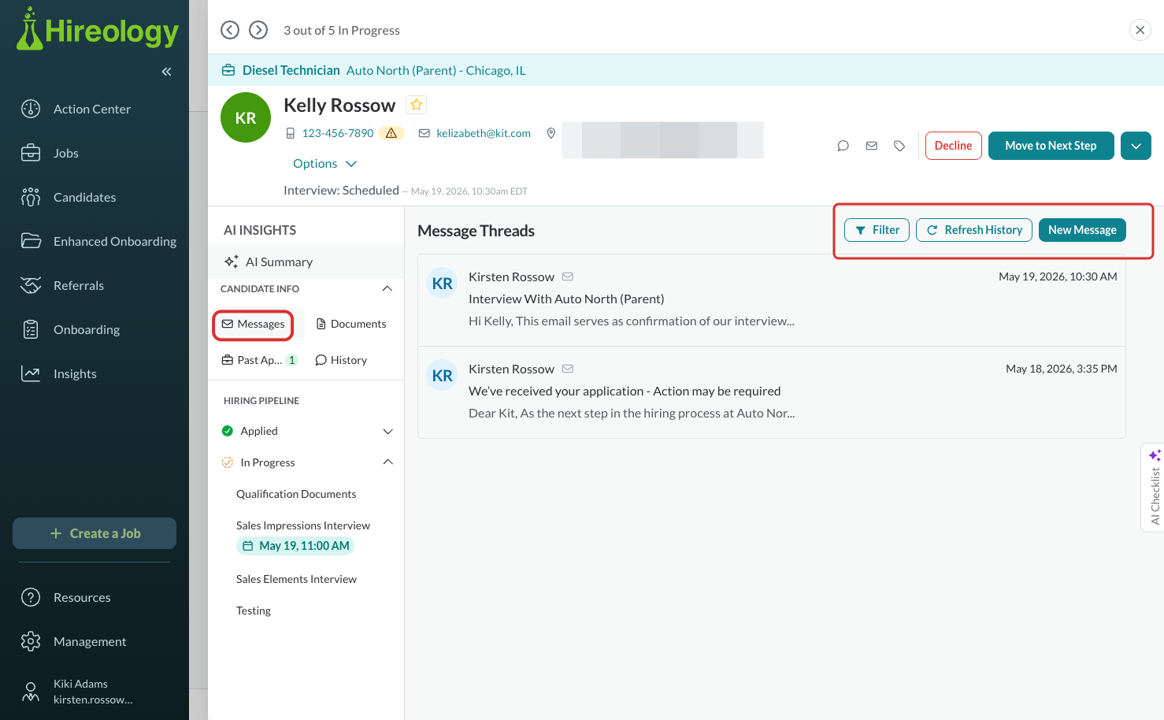Click the phone warning triangle icon
Viewport: 1164px width, 720px height.
tap(391, 133)
